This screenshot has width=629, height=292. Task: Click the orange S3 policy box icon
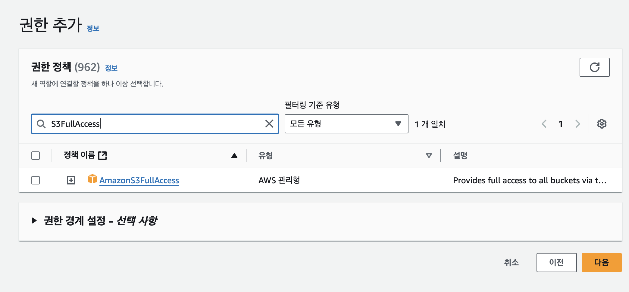(x=92, y=179)
